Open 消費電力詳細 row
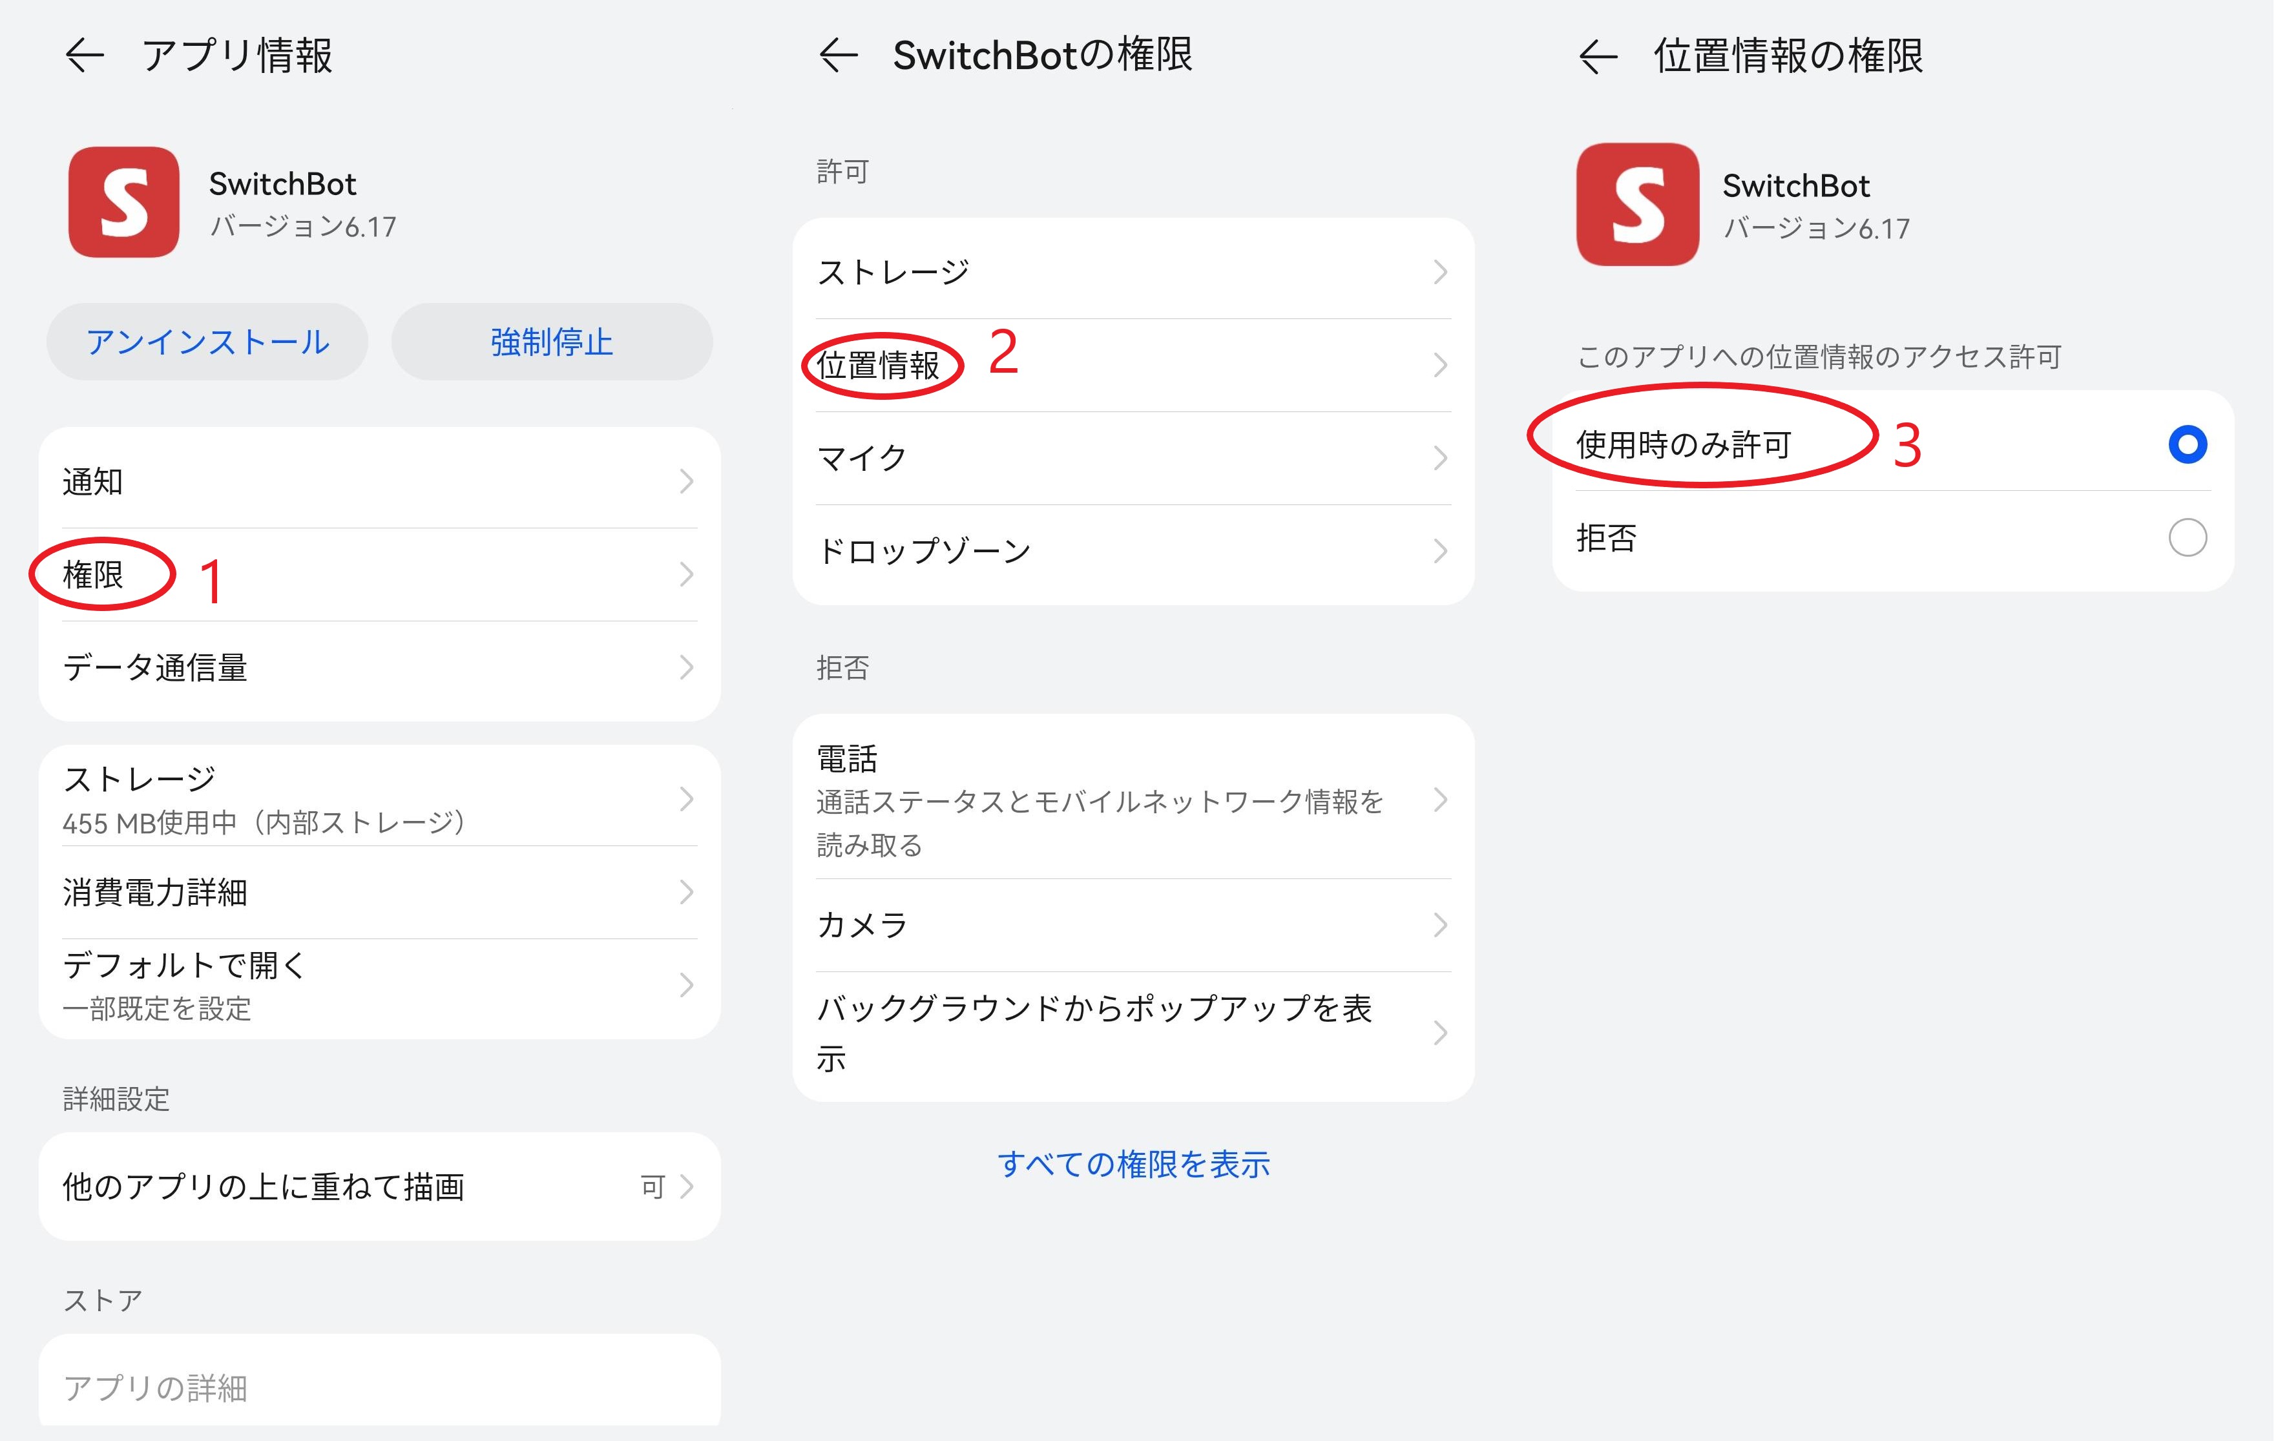 [379, 891]
